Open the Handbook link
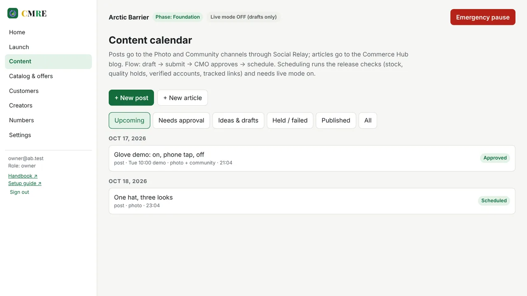Screen dimensions: 527x296 click(23, 176)
